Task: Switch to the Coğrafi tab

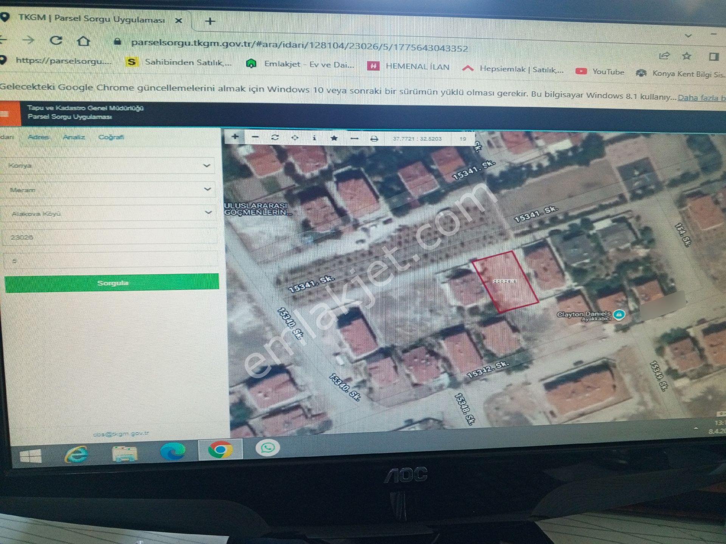Action: point(111,137)
